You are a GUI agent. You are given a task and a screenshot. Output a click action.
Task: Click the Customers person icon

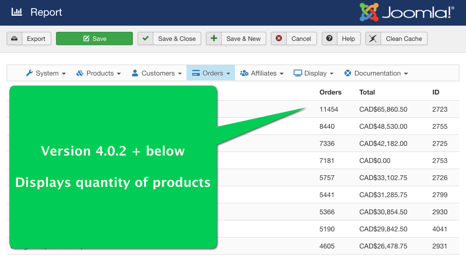coord(135,73)
